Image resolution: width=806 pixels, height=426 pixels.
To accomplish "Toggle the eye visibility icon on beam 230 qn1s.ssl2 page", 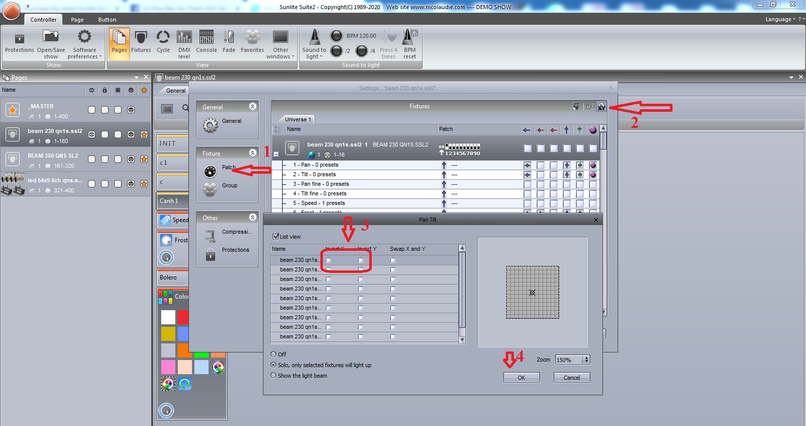I will tap(92, 134).
